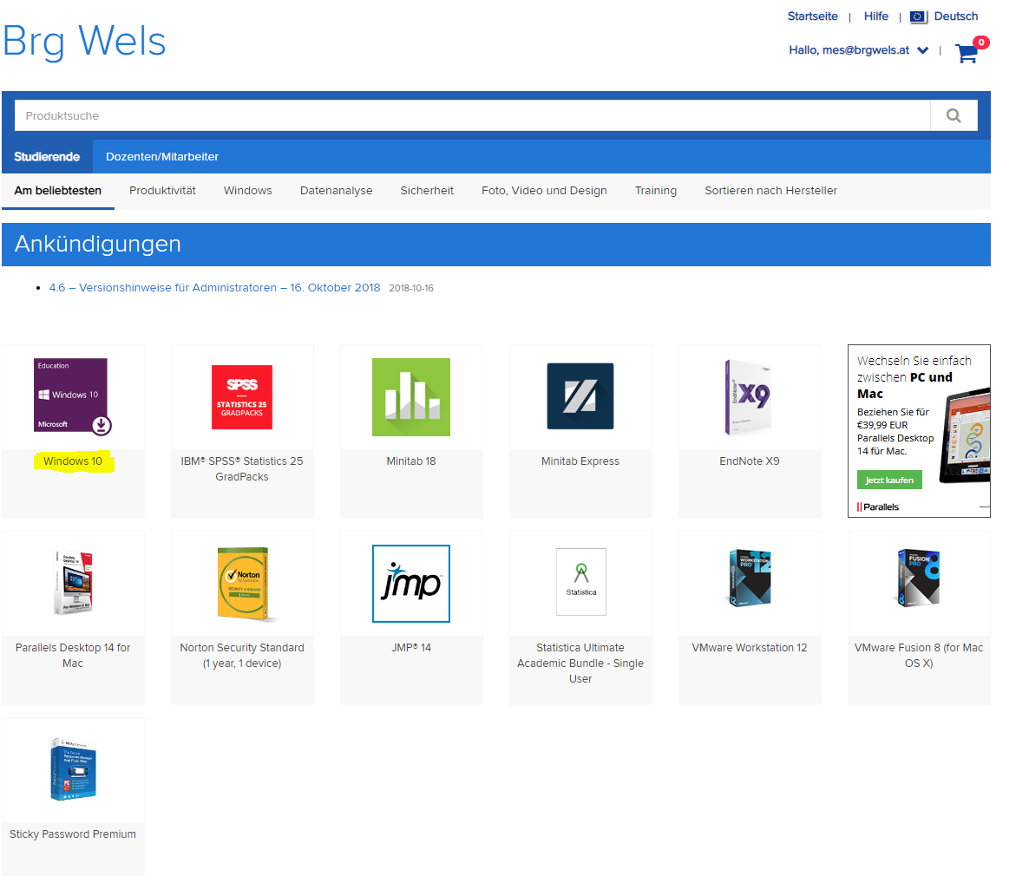Open the Deutsch language selector
Image resolution: width=1029 pixels, height=876 pixels.
pyautogui.click(x=955, y=16)
